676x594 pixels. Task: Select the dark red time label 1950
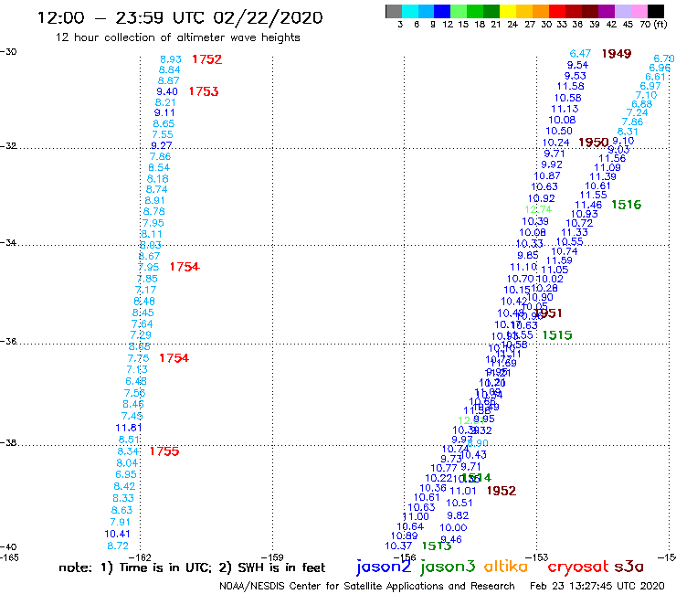[593, 143]
